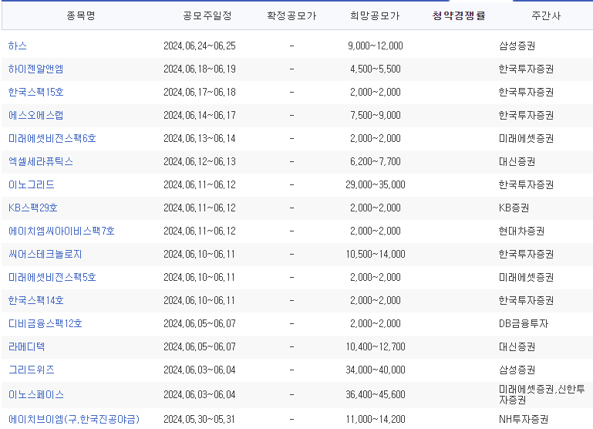Open the KB스팩29호 stock link
The height and width of the screenshot is (429, 593).
(33, 208)
